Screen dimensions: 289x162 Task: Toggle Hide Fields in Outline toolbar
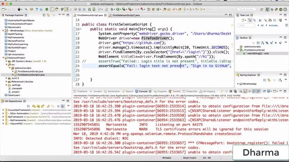(267, 43)
